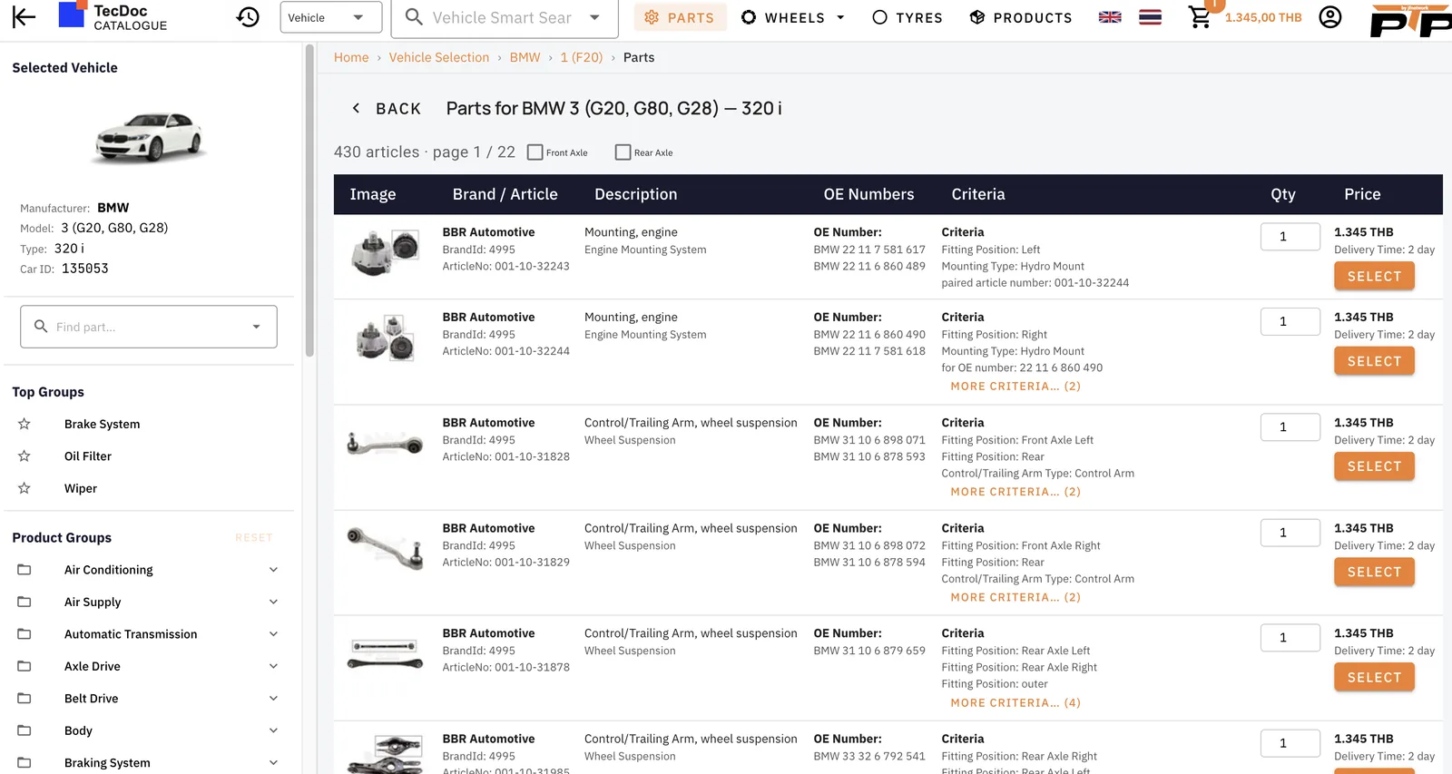Collapse sidebar with the back-arrow icon
Image resolution: width=1452 pixels, height=774 pixels.
25,17
